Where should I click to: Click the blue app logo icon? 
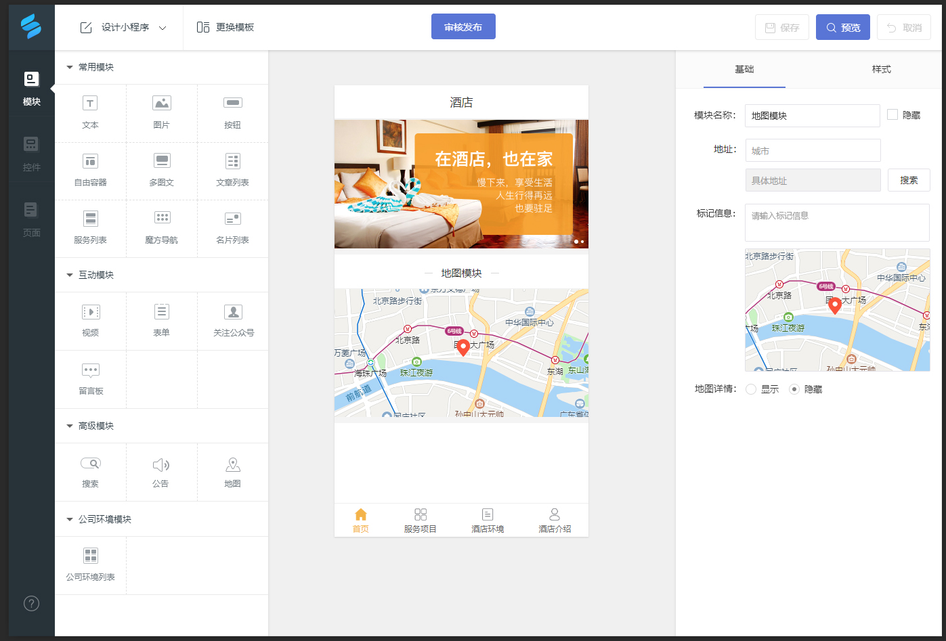(x=31, y=26)
